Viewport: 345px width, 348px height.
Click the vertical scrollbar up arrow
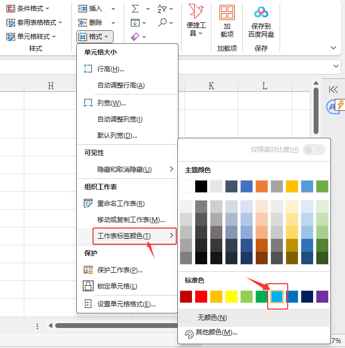(316, 83)
